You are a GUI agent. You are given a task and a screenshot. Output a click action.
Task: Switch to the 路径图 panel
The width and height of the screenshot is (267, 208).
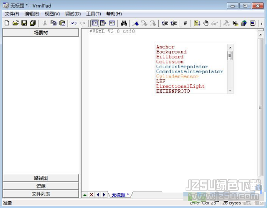(x=41, y=178)
